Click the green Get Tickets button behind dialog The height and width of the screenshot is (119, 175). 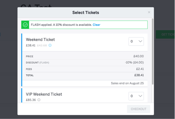[x=165, y=34]
